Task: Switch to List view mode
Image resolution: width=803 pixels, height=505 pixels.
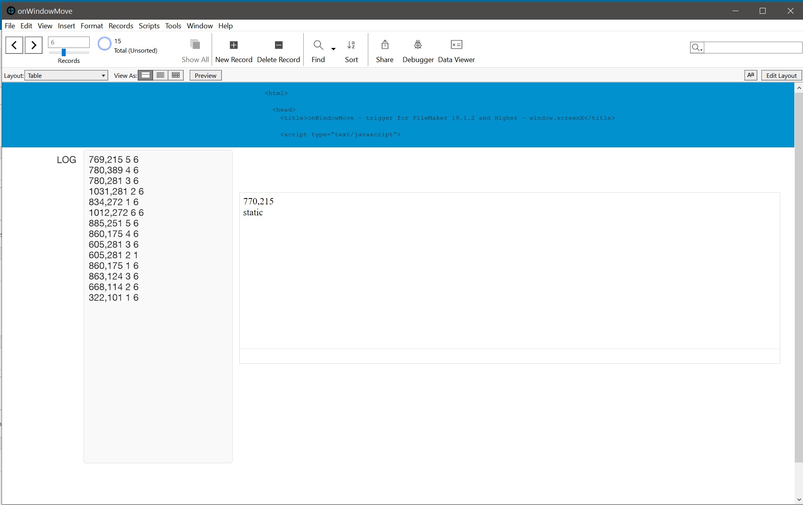Action: pos(161,75)
